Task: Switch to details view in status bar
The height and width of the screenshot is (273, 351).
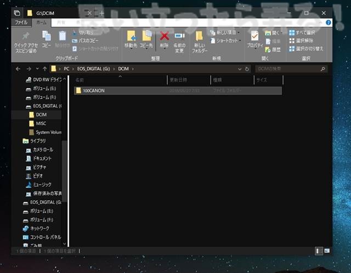Action: click(x=319, y=251)
